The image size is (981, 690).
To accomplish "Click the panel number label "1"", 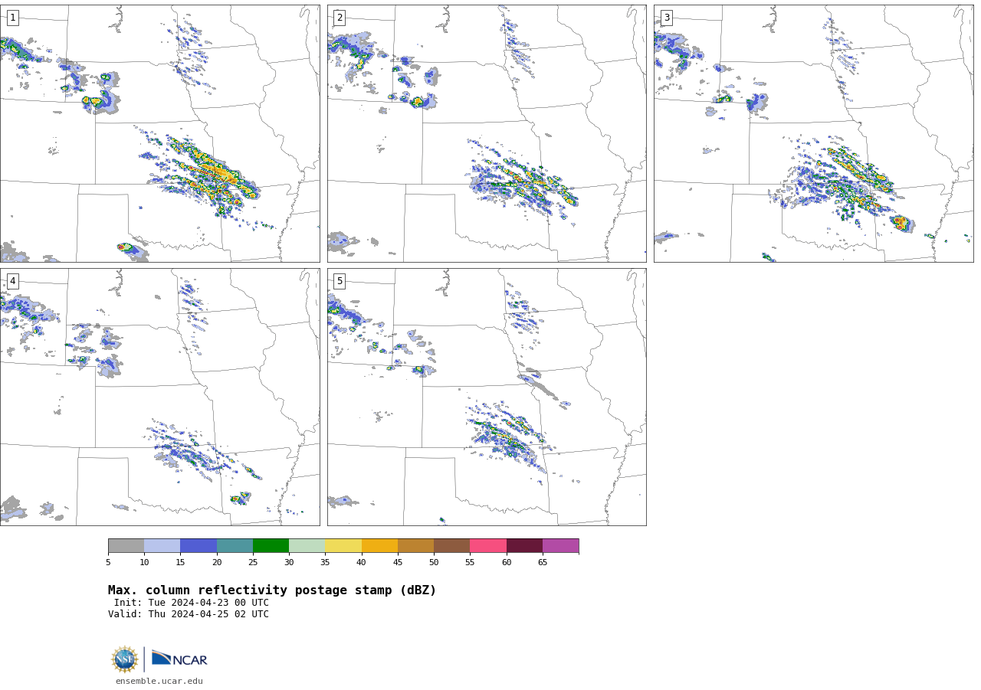I will coord(12,18).
